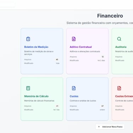Click the plus icon beside Adicionar Nova Pasta
The height and width of the screenshot is (133, 133).
(x=99, y=127)
